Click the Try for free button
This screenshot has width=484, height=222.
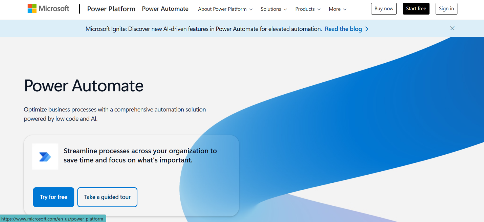click(x=53, y=197)
